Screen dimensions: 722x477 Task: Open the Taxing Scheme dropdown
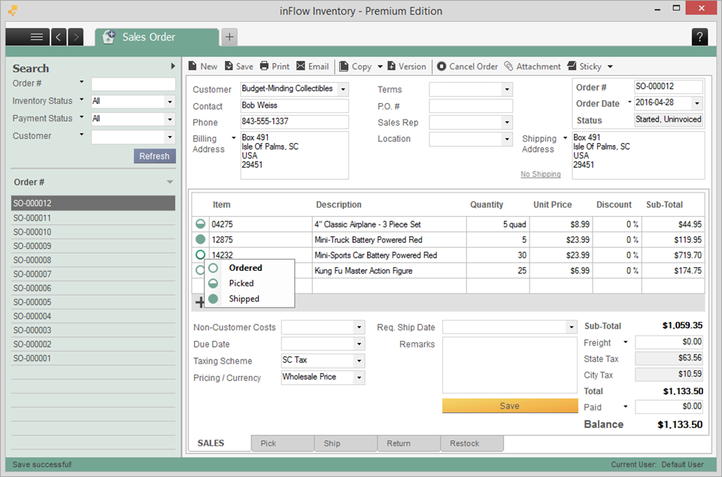click(359, 360)
